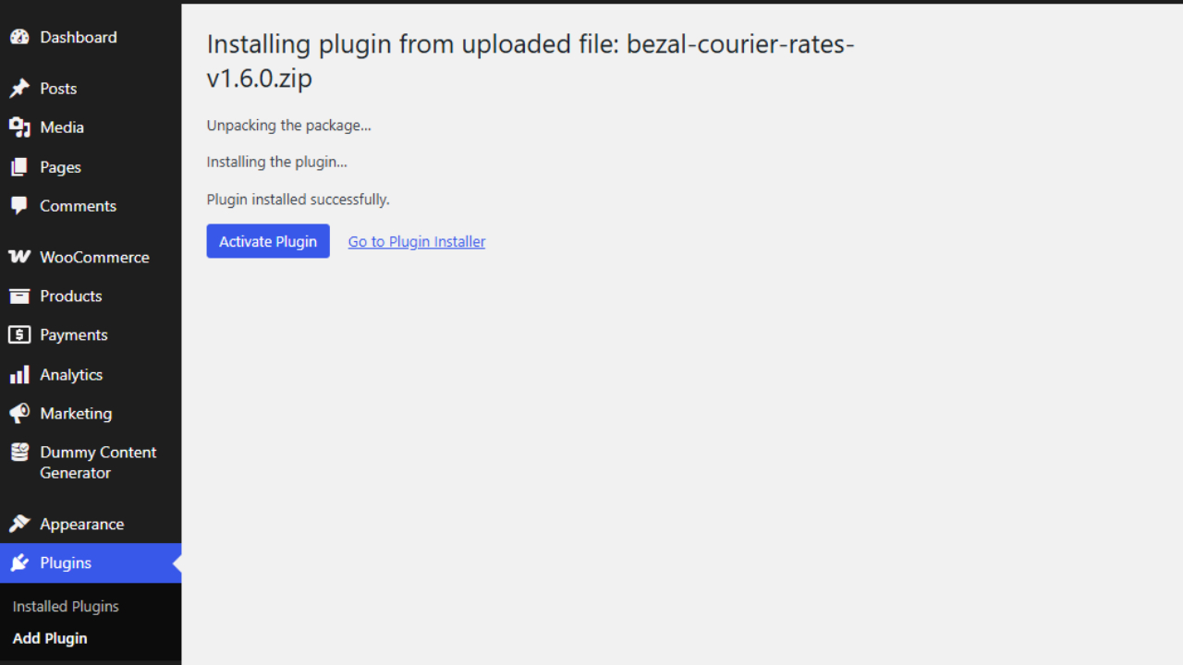The width and height of the screenshot is (1183, 665).
Task: Click the Comments speech bubble icon
Action: pos(19,206)
